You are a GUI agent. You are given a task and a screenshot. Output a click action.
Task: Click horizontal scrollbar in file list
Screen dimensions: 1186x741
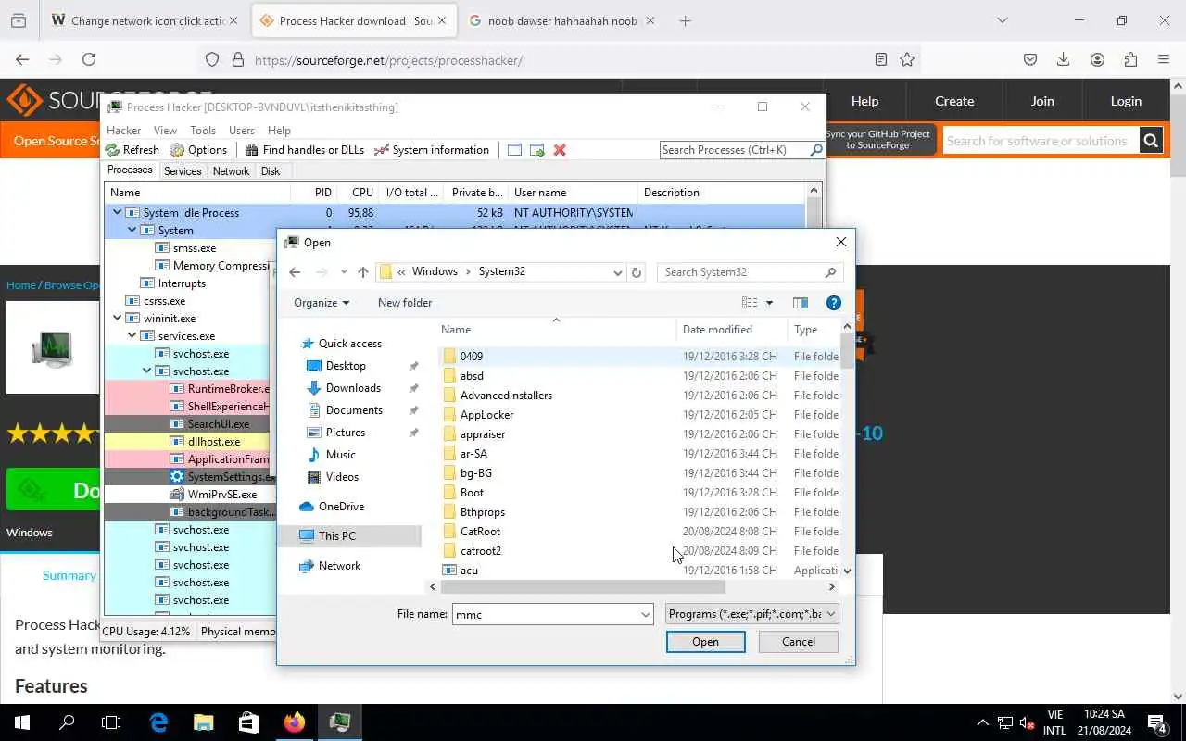click(583, 586)
